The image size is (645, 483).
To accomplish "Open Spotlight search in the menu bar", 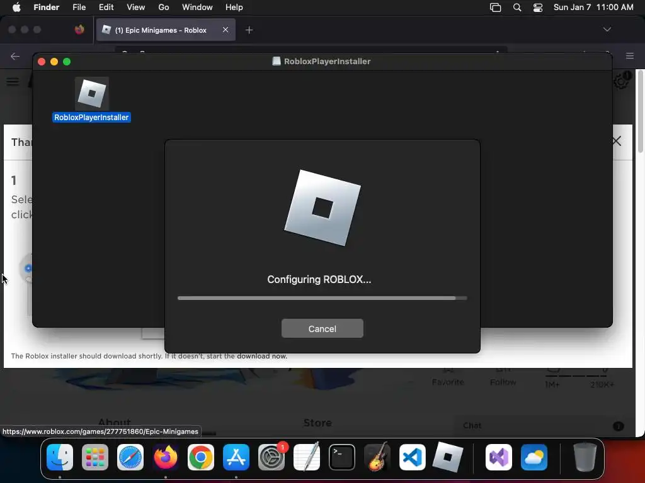I will [x=517, y=8].
